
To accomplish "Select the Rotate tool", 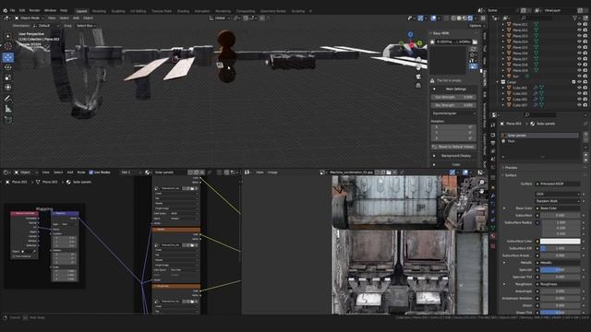I will tap(8, 67).
